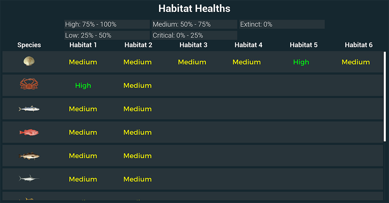Click the Habitat 1 column header
This screenshot has width=389, height=203.
[x=83, y=45]
